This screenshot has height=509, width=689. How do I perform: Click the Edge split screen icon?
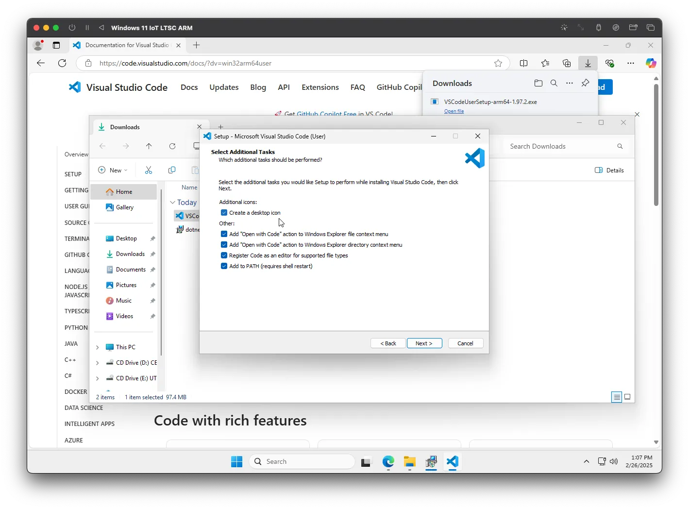[x=523, y=63]
